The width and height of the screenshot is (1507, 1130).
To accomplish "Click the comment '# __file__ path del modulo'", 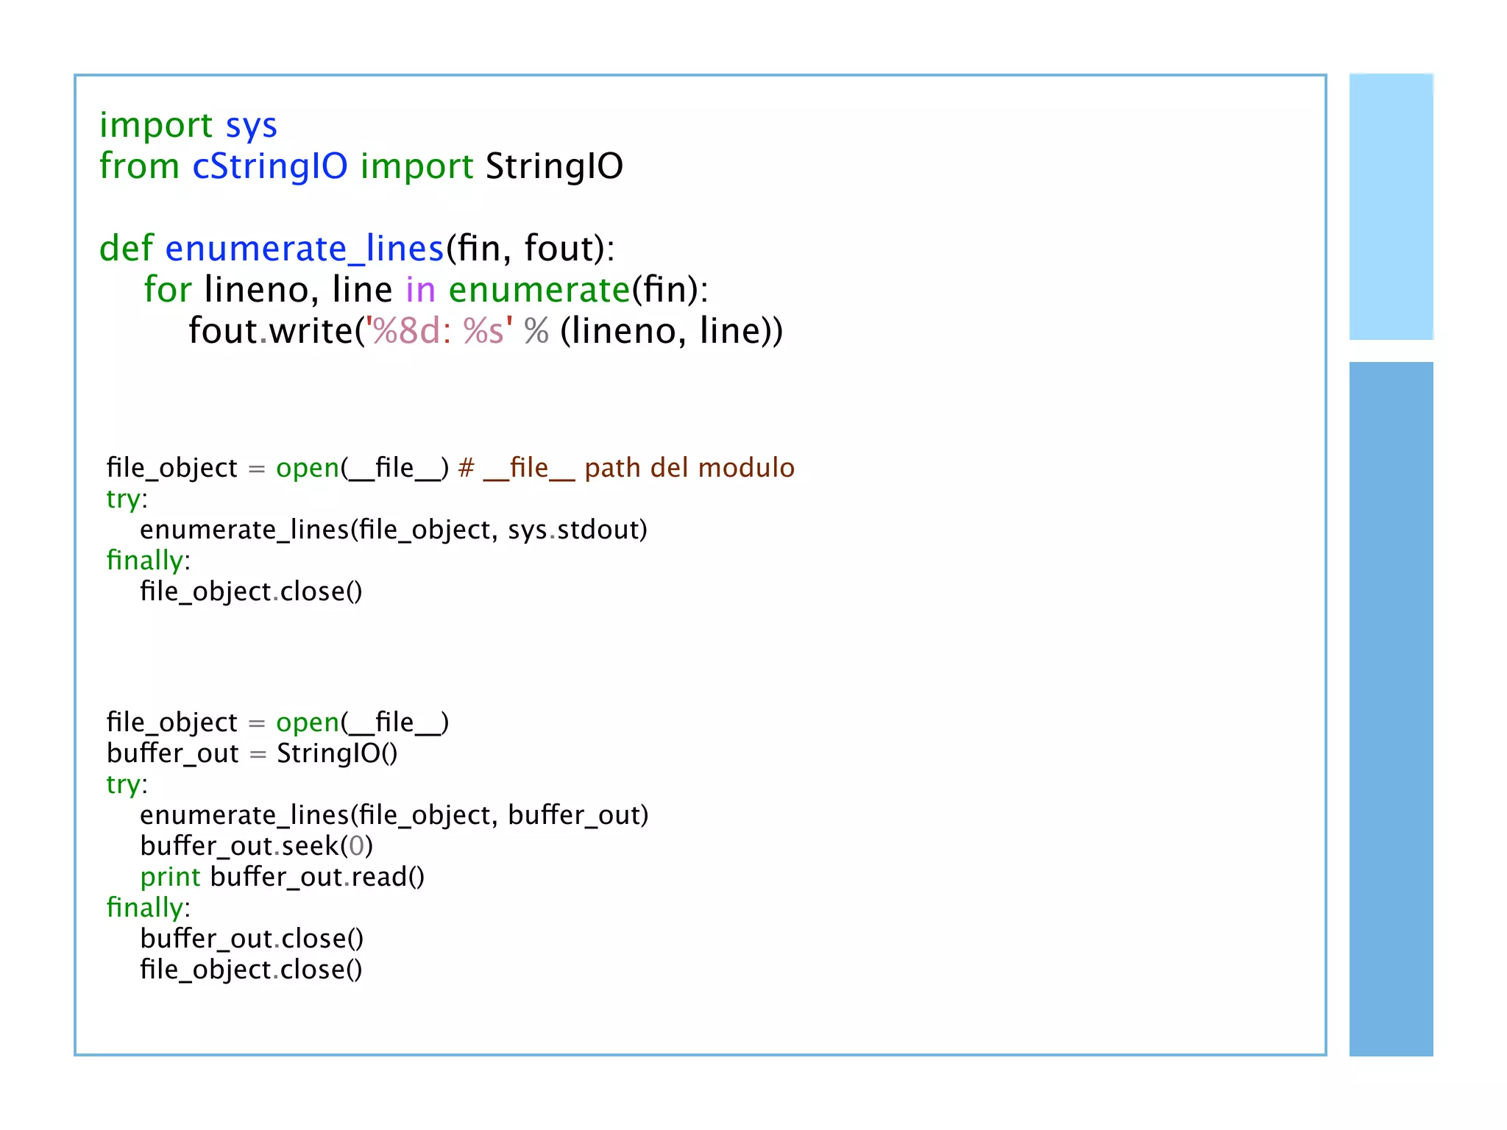I will [x=626, y=468].
